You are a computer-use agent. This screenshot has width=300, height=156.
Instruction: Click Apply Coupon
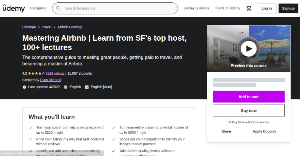pos(264,131)
